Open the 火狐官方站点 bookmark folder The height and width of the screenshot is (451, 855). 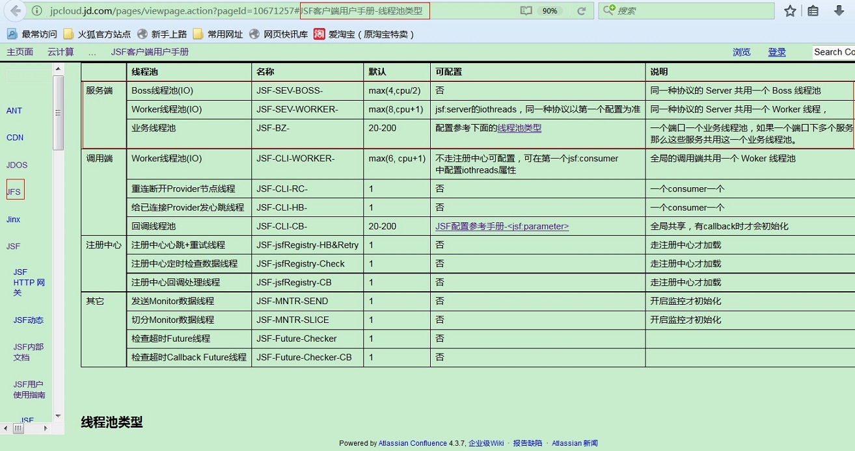click(x=97, y=34)
